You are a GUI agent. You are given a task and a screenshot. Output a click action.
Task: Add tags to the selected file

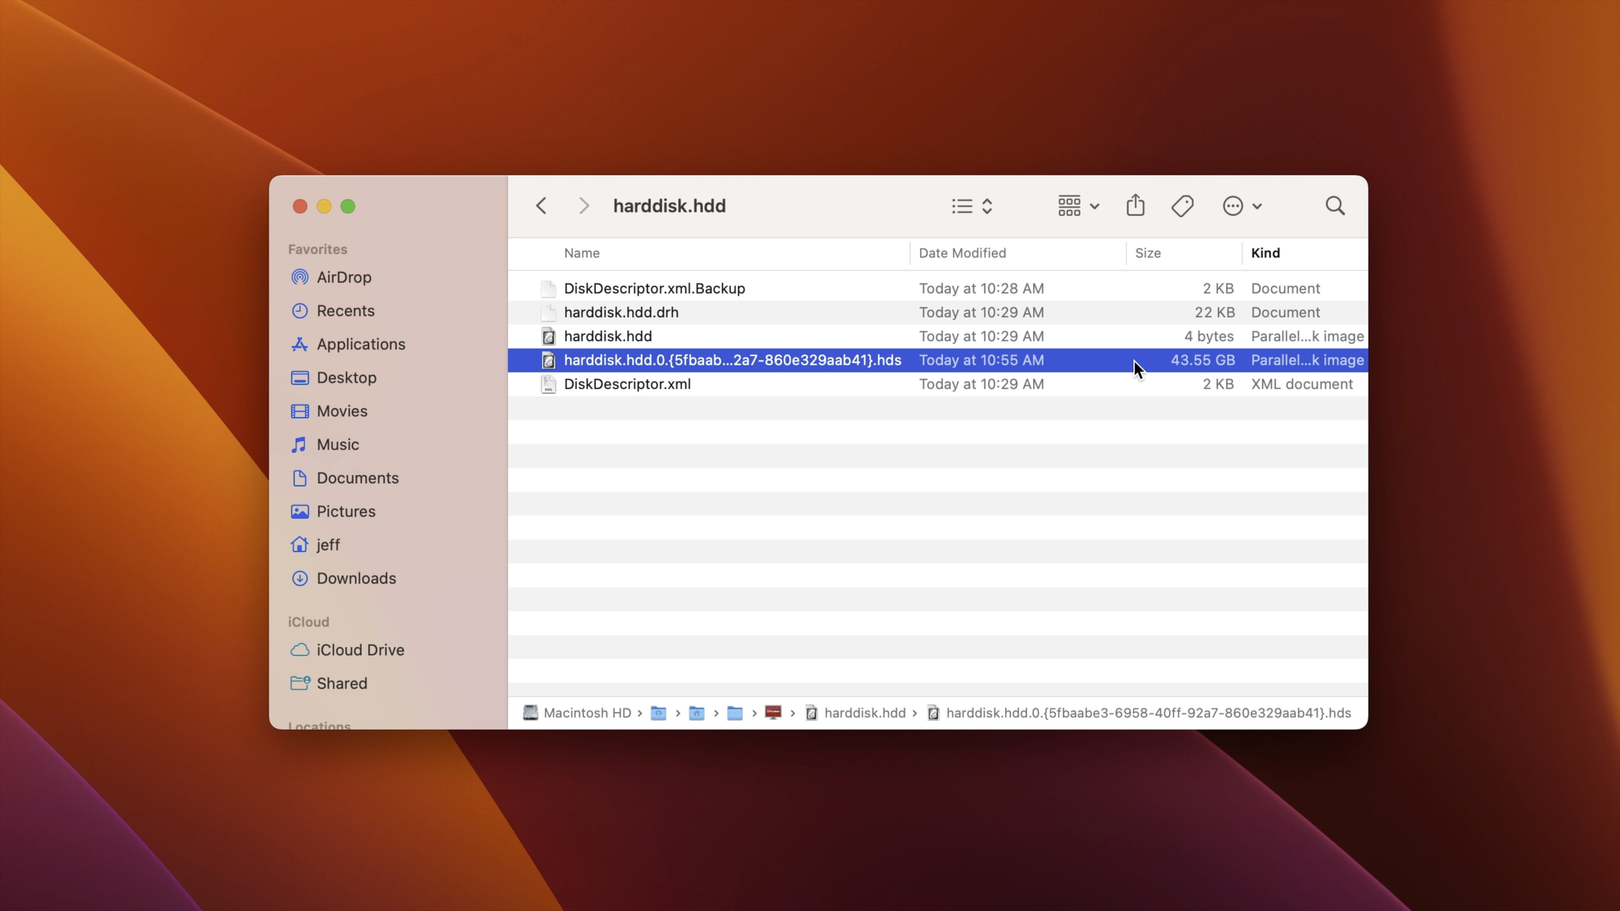point(1182,205)
